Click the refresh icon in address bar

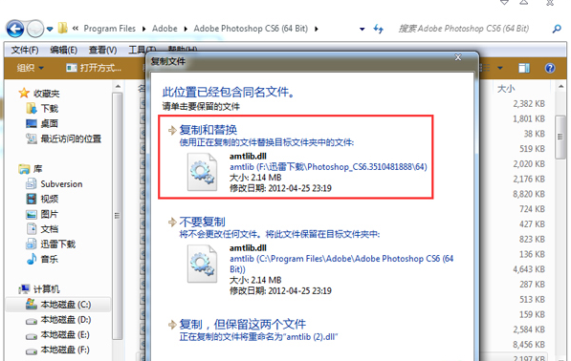(379, 29)
